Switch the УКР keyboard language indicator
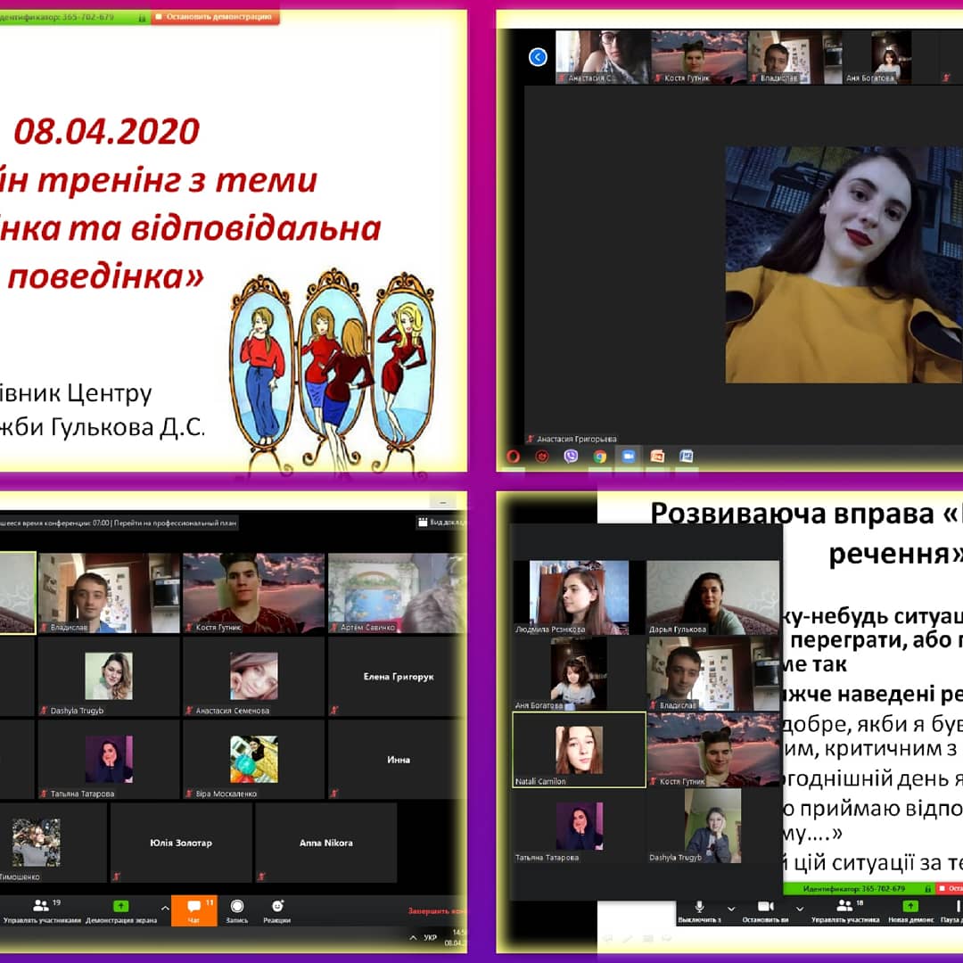Viewport: 963px width, 963px height. [x=431, y=937]
